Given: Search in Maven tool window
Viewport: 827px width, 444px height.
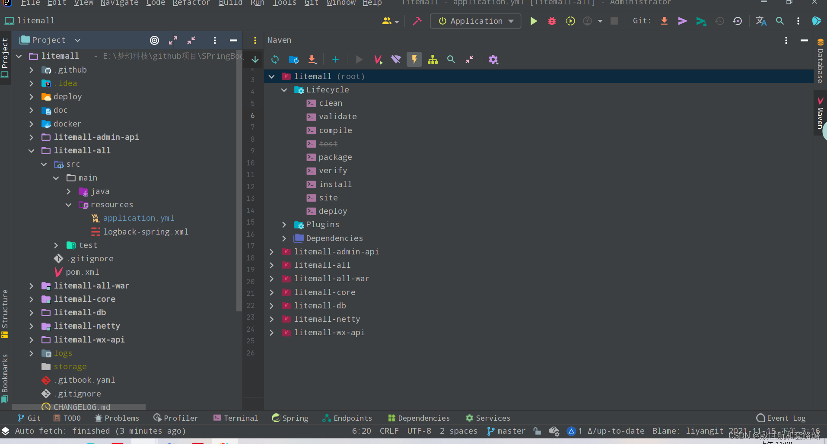Looking at the screenshot, I should coord(451,60).
